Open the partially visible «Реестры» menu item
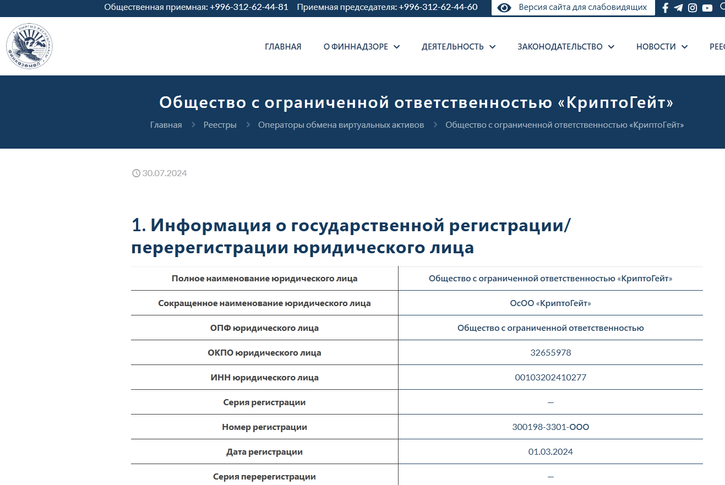The image size is (725, 485). pyautogui.click(x=717, y=47)
